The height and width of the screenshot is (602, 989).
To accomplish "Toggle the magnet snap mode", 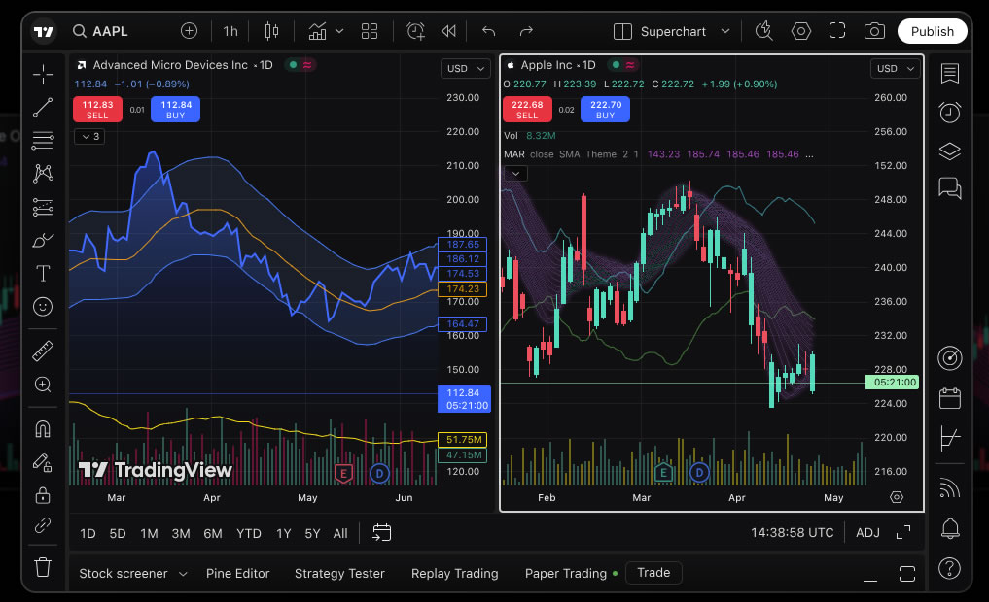I will 43,428.
